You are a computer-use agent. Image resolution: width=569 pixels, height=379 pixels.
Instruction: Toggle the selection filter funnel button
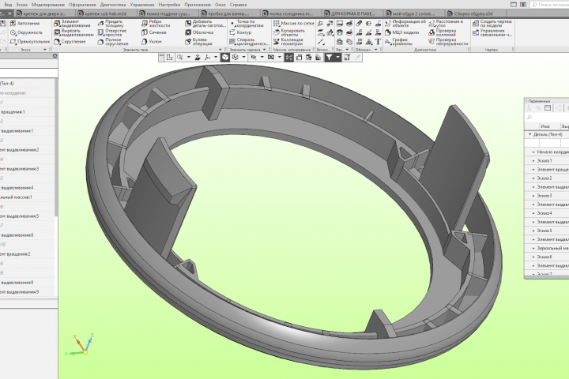[329, 58]
